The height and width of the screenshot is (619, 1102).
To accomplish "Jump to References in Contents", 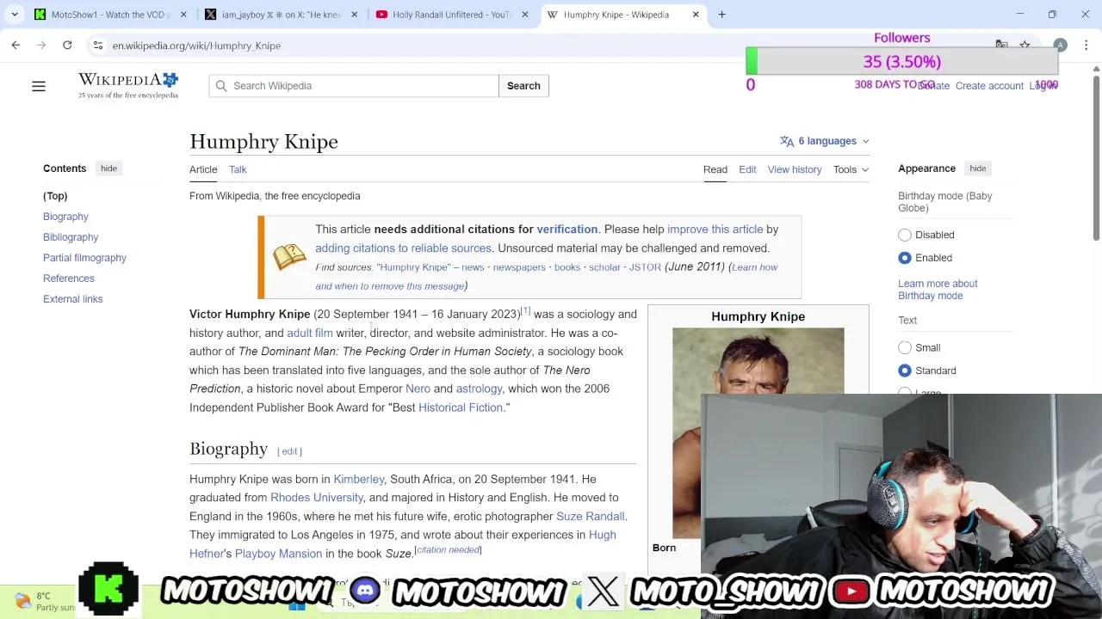I will pyautogui.click(x=69, y=279).
